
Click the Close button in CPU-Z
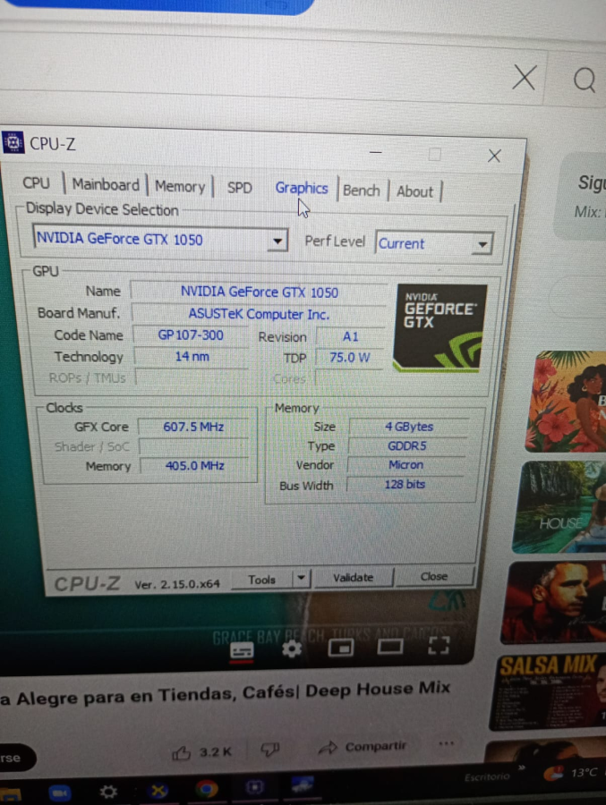[434, 577]
